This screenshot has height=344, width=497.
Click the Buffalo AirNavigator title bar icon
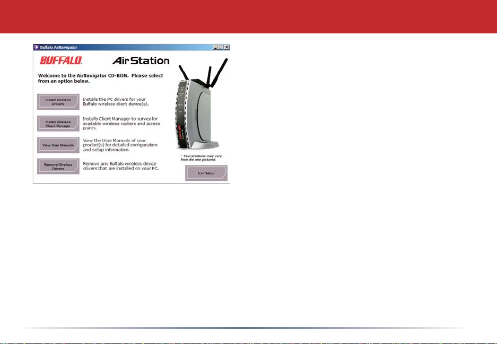[37, 47]
